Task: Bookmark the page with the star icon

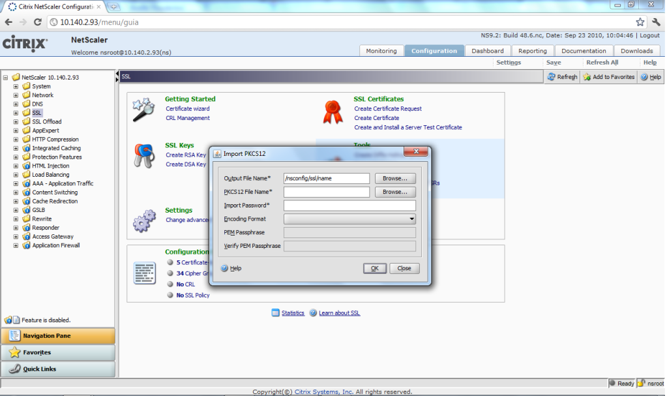Action: pyautogui.click(x=640, y=22)
